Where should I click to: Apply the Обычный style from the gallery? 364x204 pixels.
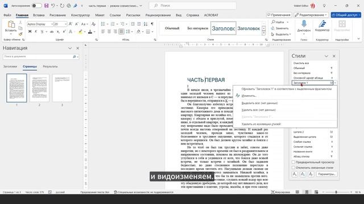172,28
